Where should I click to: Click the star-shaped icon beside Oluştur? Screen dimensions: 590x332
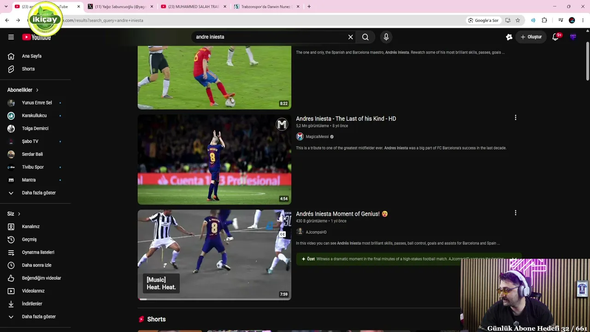(509, 37)
